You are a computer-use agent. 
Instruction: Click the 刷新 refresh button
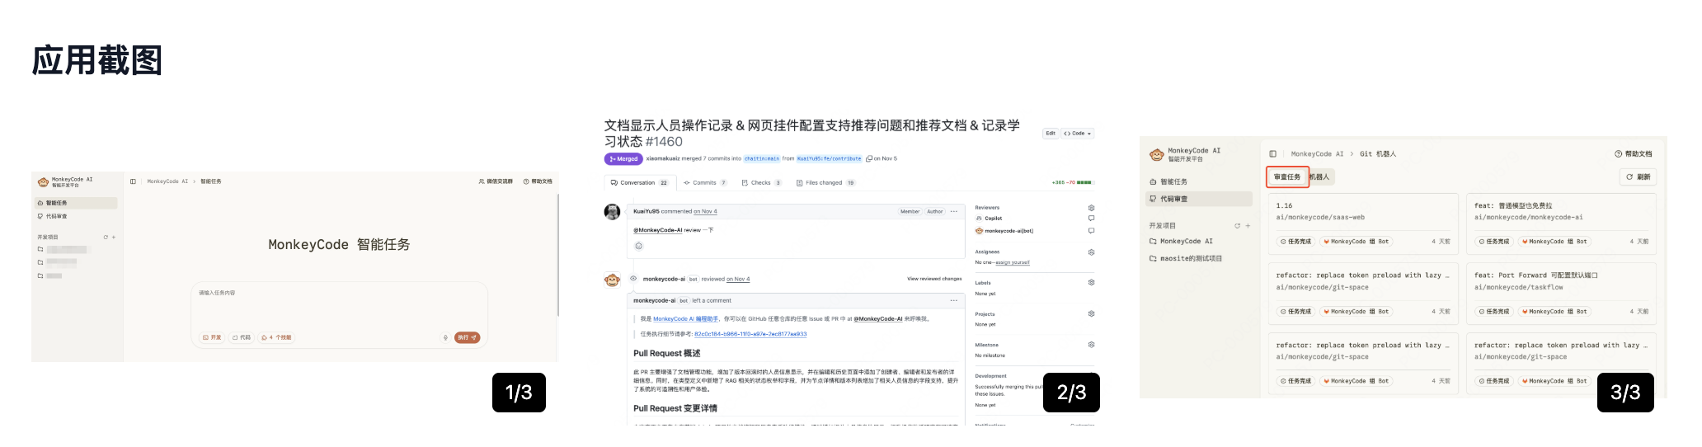(1638, 177)
